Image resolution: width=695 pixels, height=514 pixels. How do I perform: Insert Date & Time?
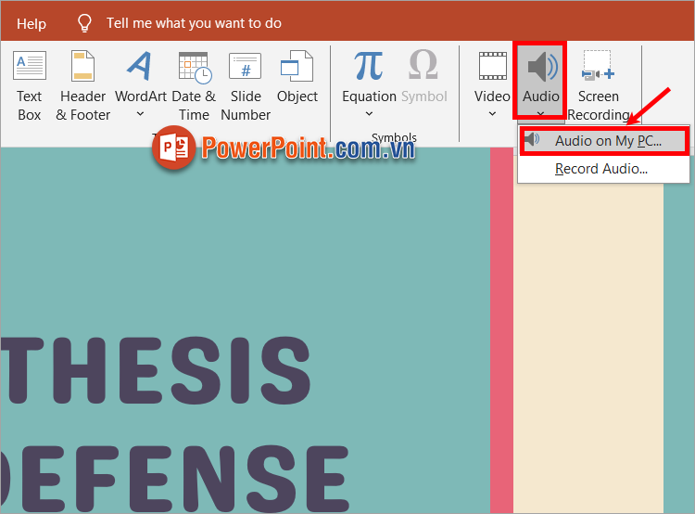click(194, 85)
